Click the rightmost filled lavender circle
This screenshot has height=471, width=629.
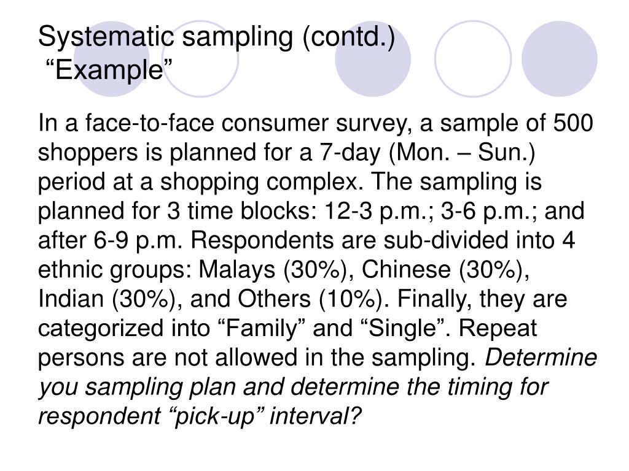(x=559, y=59)
